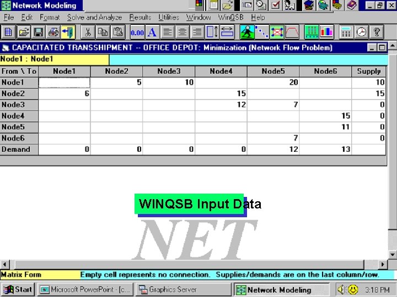Click scroll left arrow on horizontal scrollbar

tap(4, 265)
